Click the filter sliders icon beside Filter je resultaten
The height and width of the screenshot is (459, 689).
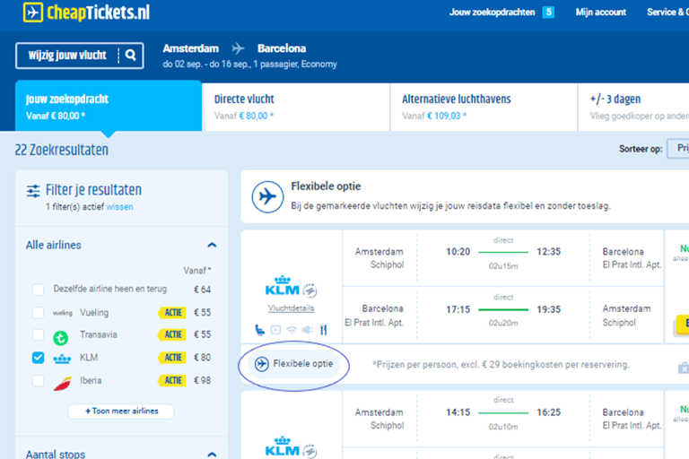click(33, 191)
